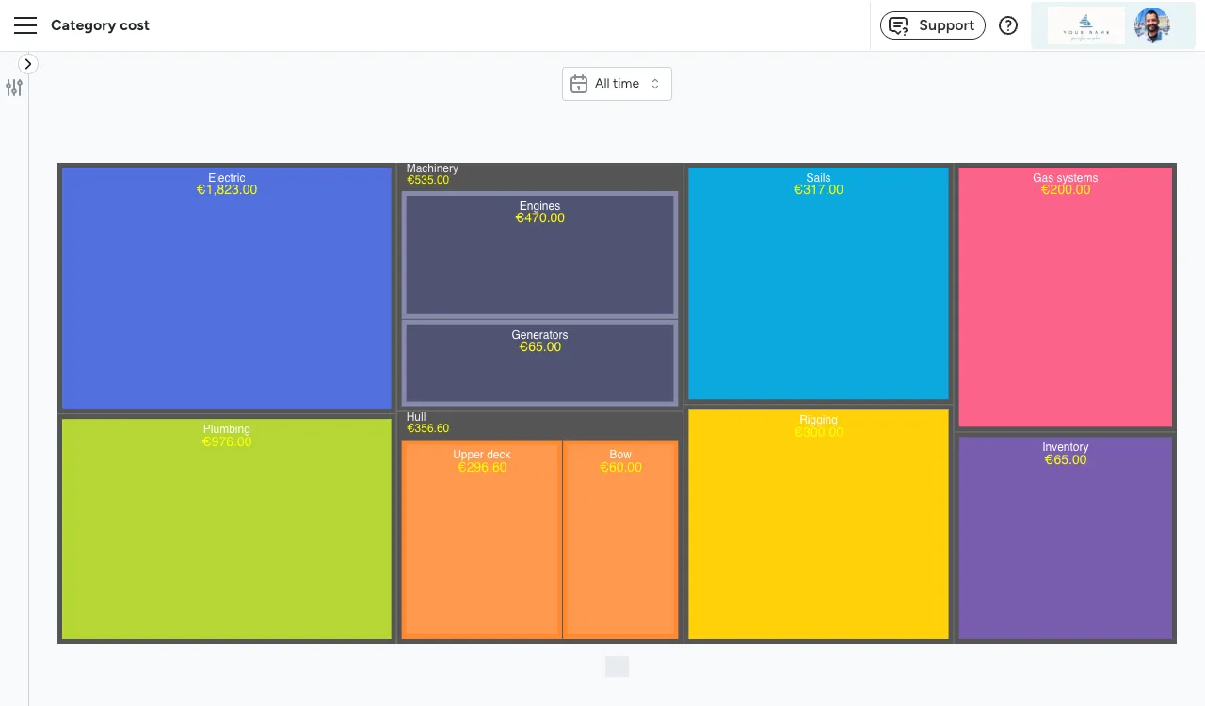Select the Inventory category block
The width and height of the screenshot is (1205, 706).
tap(1065, 537)
